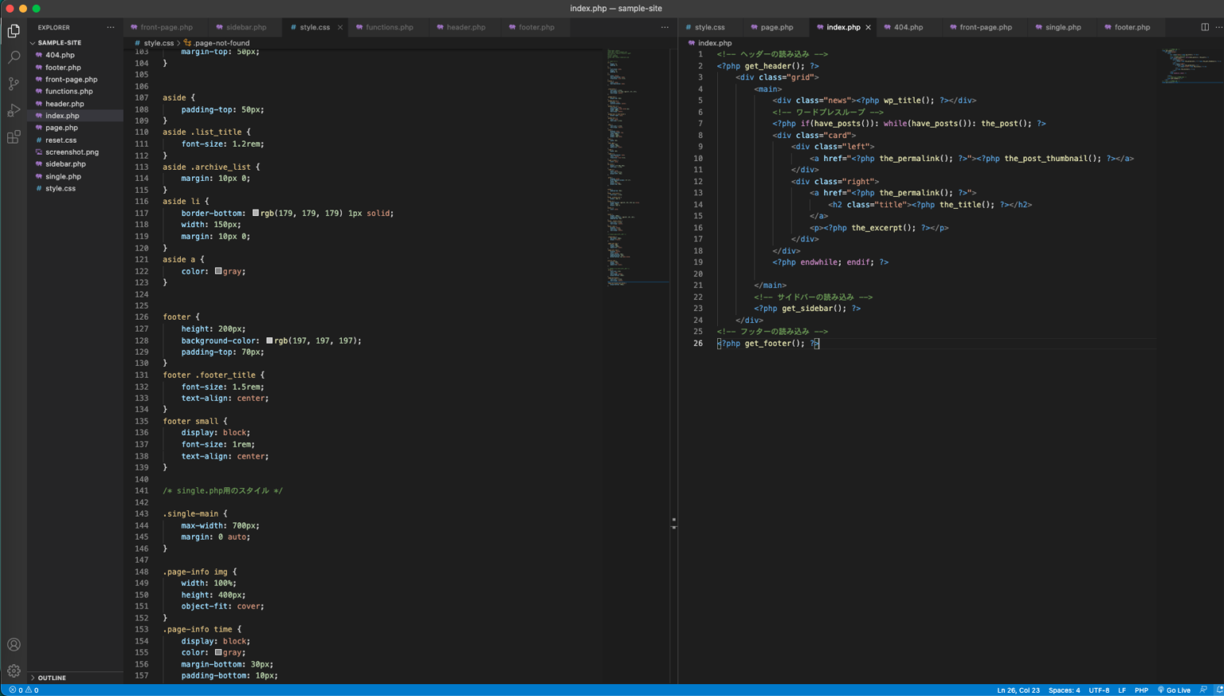The height and width of the screenshot is (696, 1224).
Task: Open the Run and Debug view
Action: (x=14, y=111)
